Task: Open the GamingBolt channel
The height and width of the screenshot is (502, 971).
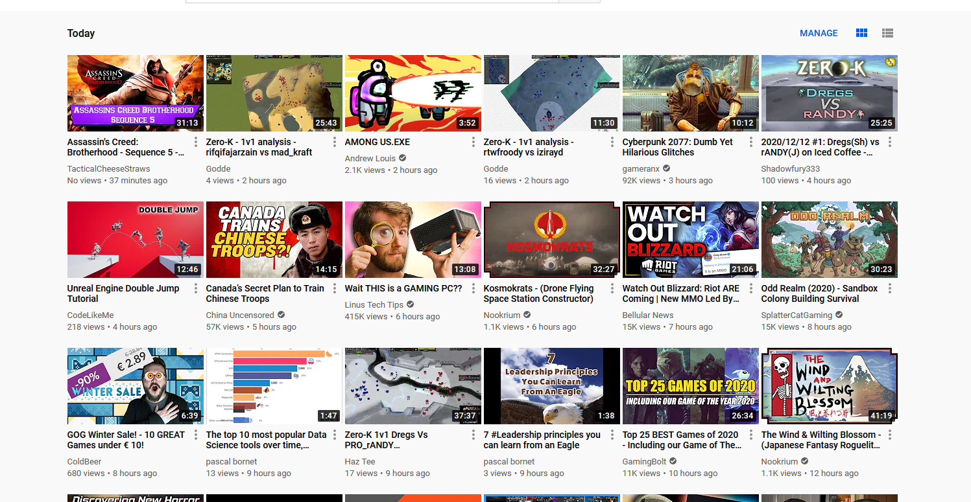Action: click(645, 462)
